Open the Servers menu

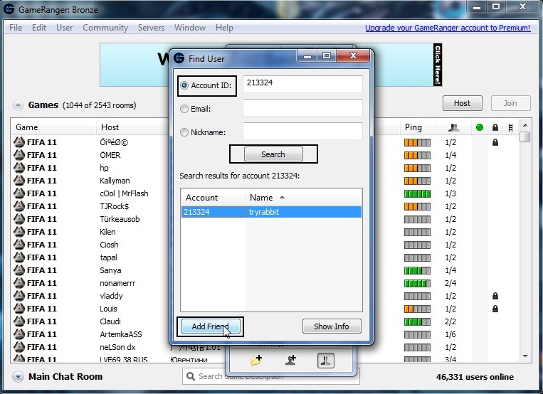tap(151, 28)
